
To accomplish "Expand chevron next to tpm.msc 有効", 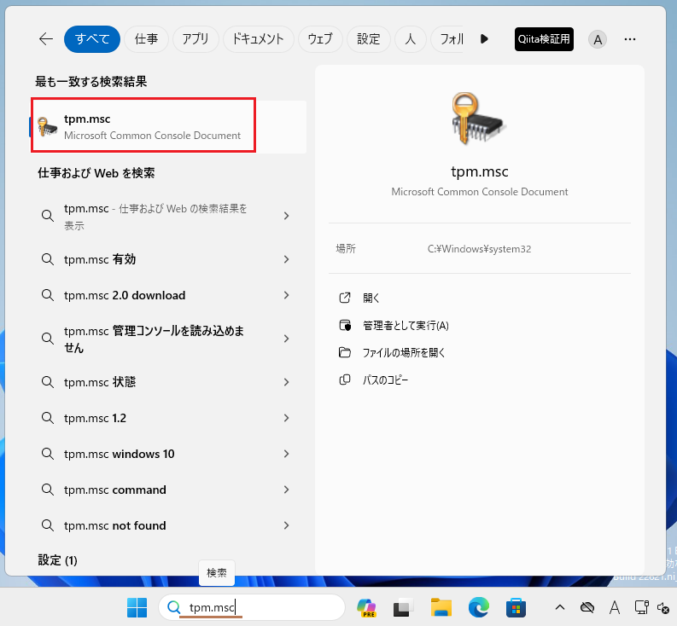I will click(286, 259).
